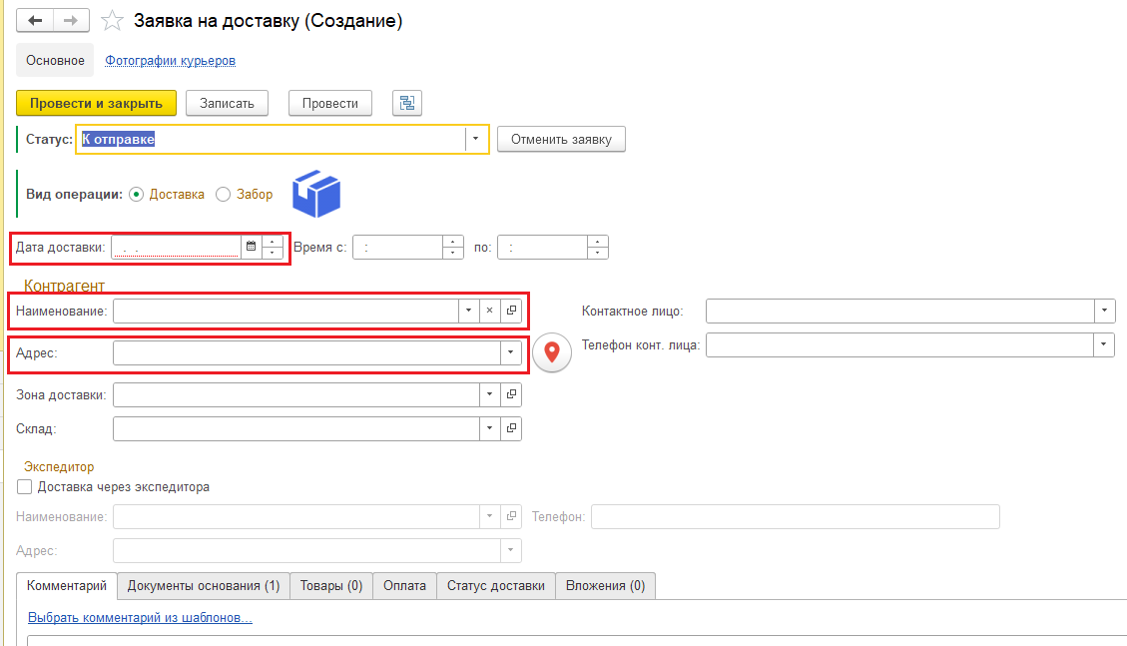Switch to Основное section
Image resolution: width=1127 pixels, height=646 pixels.
point(55,60)
